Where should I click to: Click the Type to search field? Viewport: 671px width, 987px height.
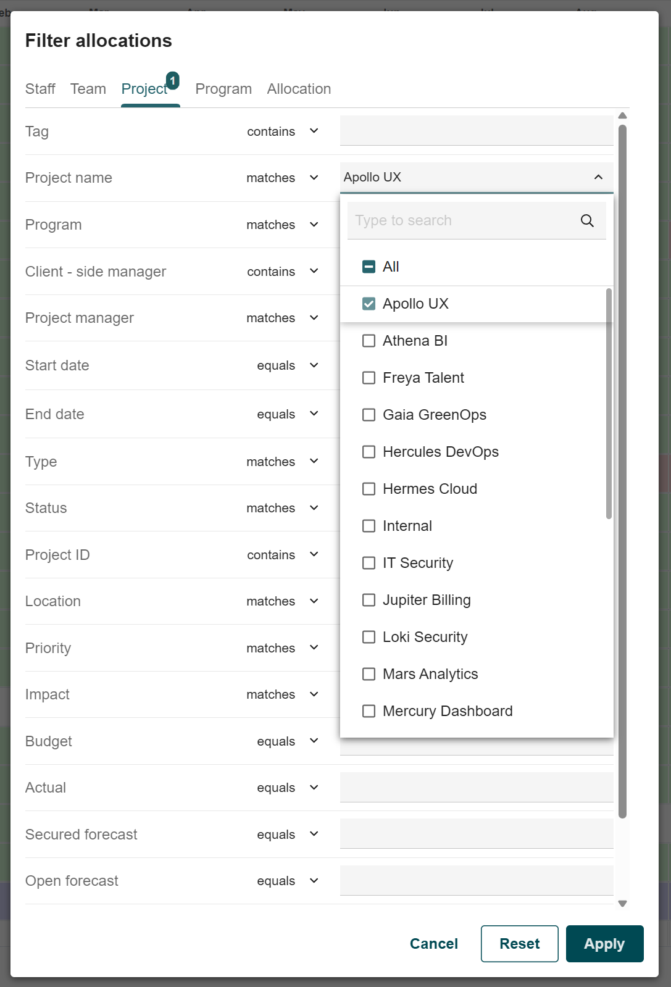(x=463, y=220)
